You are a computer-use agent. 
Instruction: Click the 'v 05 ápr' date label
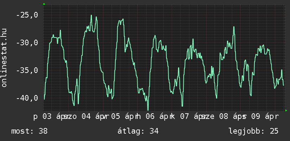121,116
